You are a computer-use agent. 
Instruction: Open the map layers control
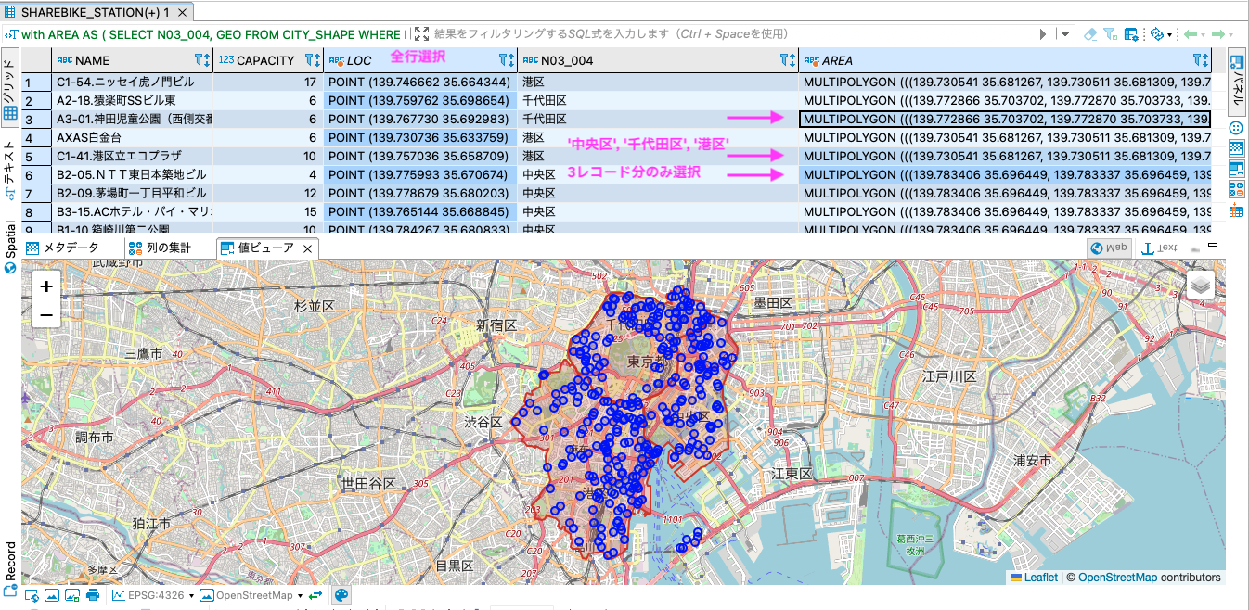coord(1201,285)
